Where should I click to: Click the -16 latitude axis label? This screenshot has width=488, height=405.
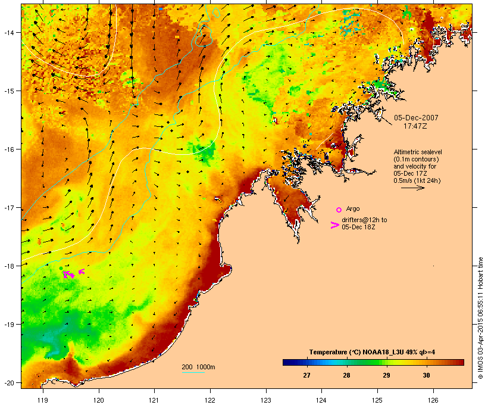[8, 149]
